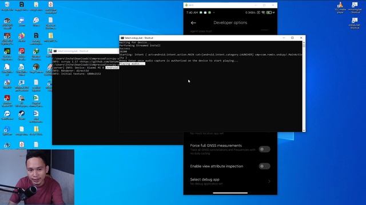Click the sndcpy console vertical scrollbar

coord(304,87)
